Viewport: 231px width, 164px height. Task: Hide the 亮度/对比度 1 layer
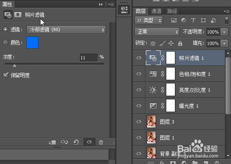(x=139, y=90)
